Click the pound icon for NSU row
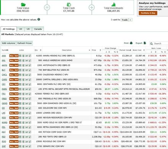 tap(23, 118)
